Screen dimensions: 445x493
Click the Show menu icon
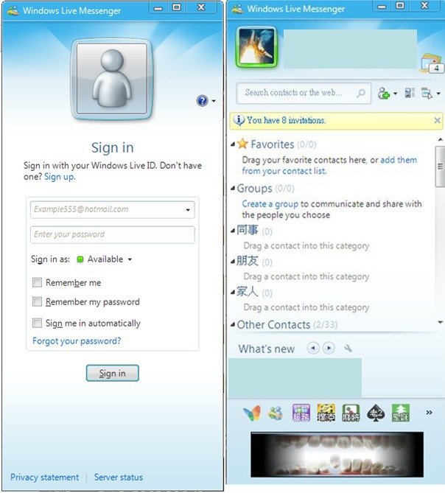(x=427, y=94)
